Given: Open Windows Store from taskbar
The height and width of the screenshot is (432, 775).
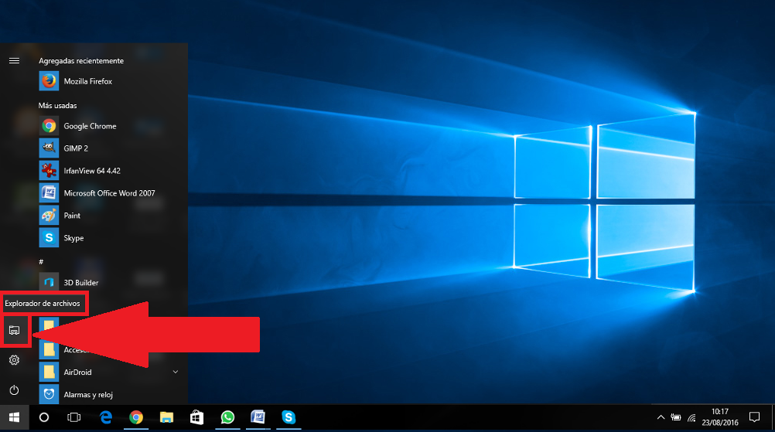Looking at the screenshot, I should click(196, 417).
